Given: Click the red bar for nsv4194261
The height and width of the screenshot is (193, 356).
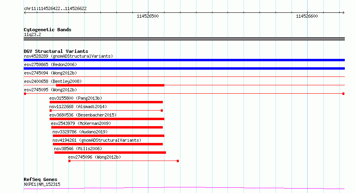Looking at the screenshot, I should pos(108,144).
